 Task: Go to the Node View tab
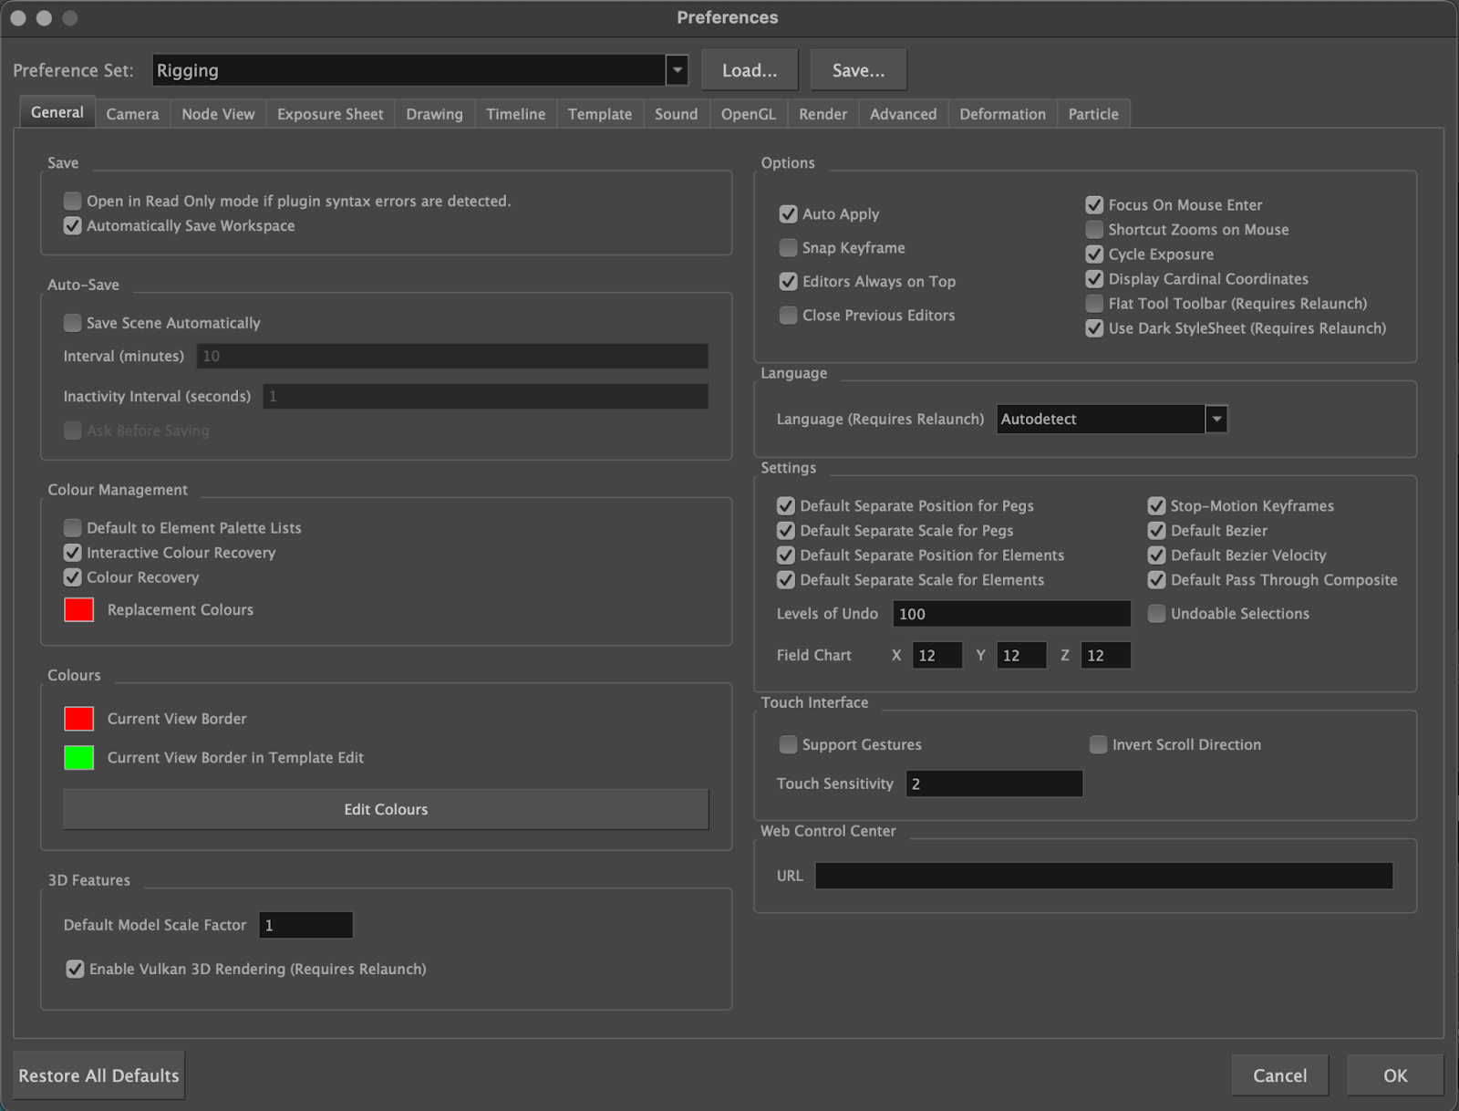tap(218, 114)
